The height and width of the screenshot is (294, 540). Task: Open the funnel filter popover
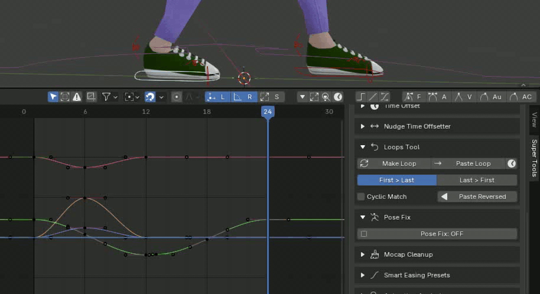tap(109, 97)
